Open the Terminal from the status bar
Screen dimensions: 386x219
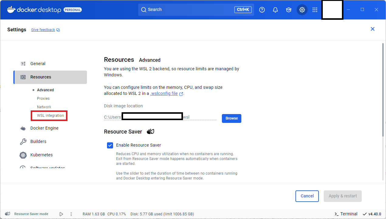(346, 214)
